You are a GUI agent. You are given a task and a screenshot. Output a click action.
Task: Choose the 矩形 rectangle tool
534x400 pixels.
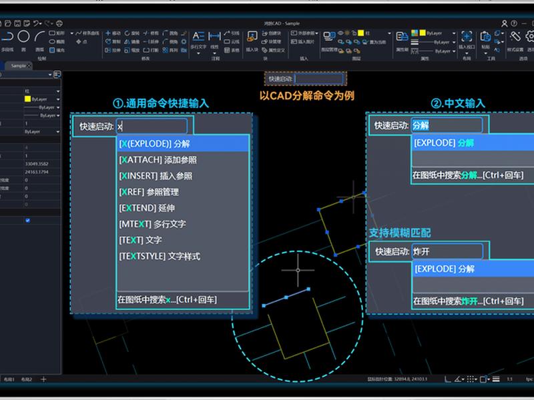(x=57, y=33)
